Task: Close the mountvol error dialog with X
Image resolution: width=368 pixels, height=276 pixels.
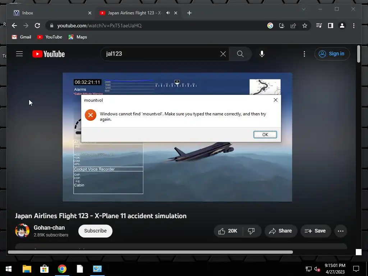Action: tap(276, 100)
